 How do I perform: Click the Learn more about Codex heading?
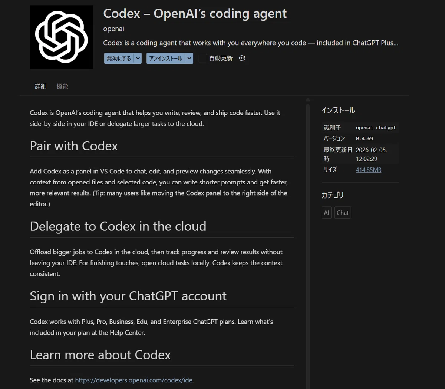tap(100, 355)
